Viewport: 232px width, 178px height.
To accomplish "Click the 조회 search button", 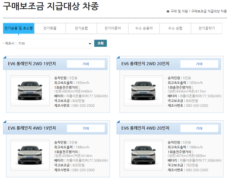I will tap(100, 43).
